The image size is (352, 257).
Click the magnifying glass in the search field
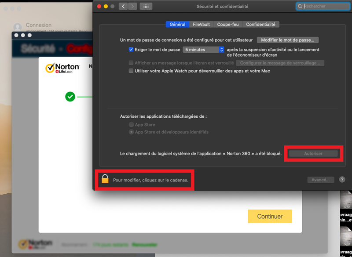click(x=300, y=6)
